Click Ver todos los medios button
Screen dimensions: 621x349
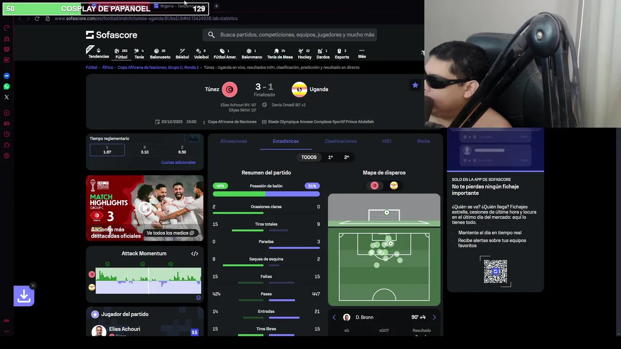[x=170, y=233]
